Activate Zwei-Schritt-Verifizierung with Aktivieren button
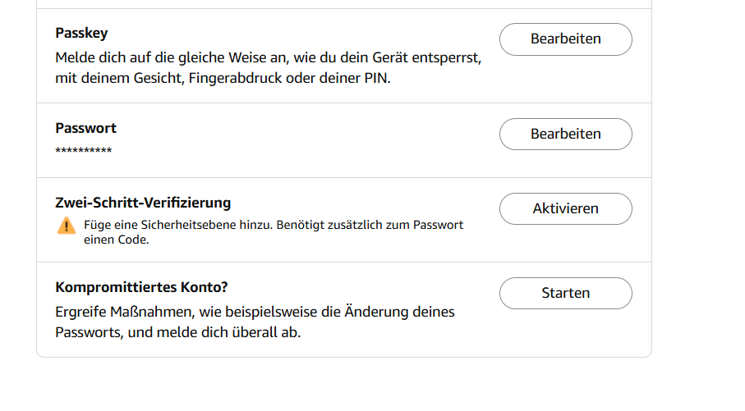The image size is (745, 411). 565,208
